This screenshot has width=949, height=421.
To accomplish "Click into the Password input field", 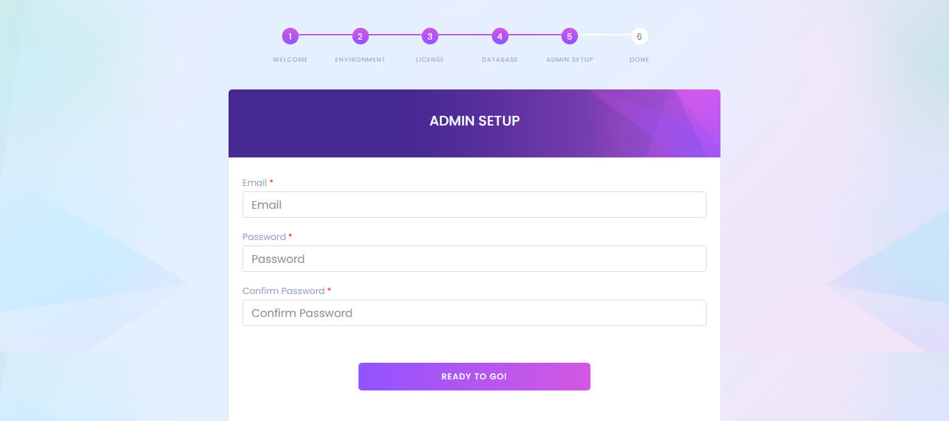I will (x=474, y=259).
